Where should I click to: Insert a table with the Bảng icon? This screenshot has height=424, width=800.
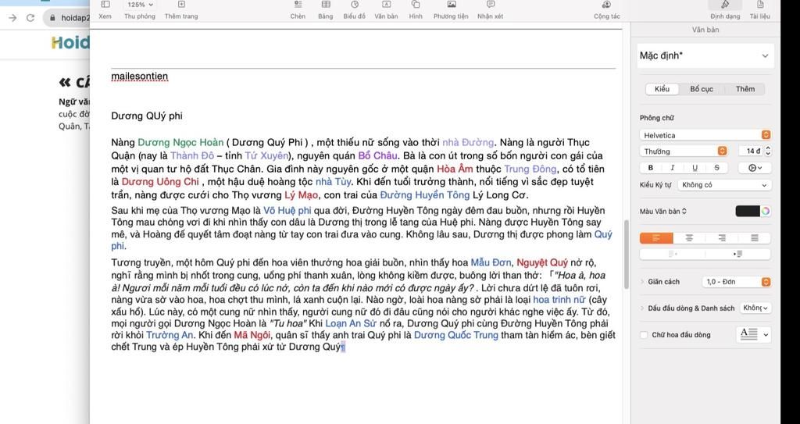coord(326,5)
